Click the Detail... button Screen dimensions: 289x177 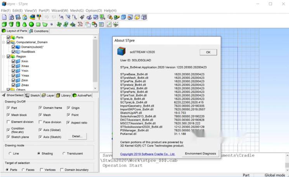[77, 136]
